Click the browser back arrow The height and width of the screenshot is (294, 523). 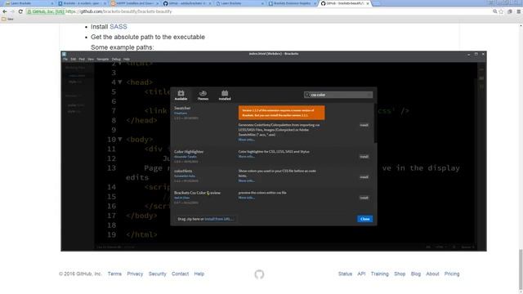click(x=5, y=11)
